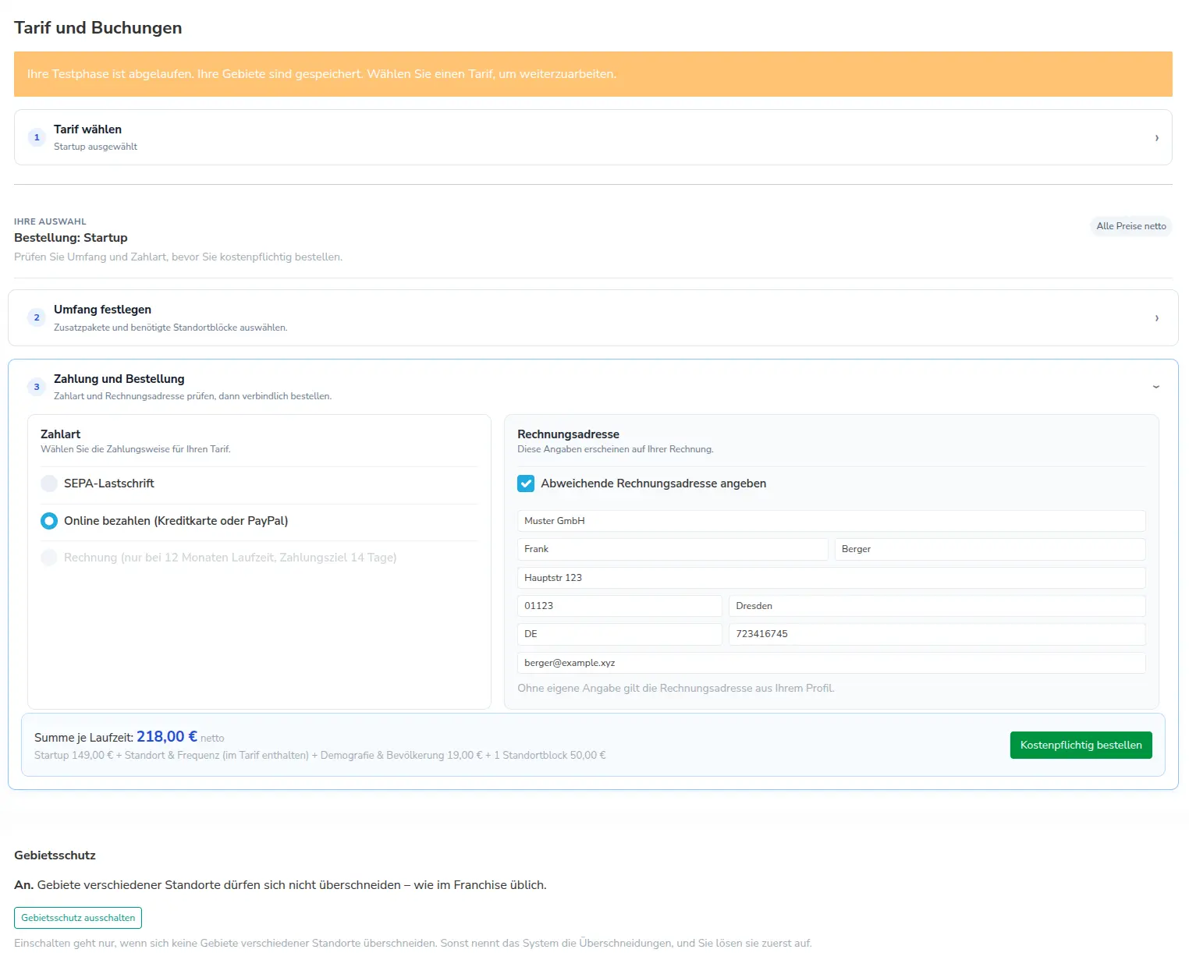This screenshot has height=967, width=1189.
Task: Click the 218,00 € total amount
Action: point(167,737)
